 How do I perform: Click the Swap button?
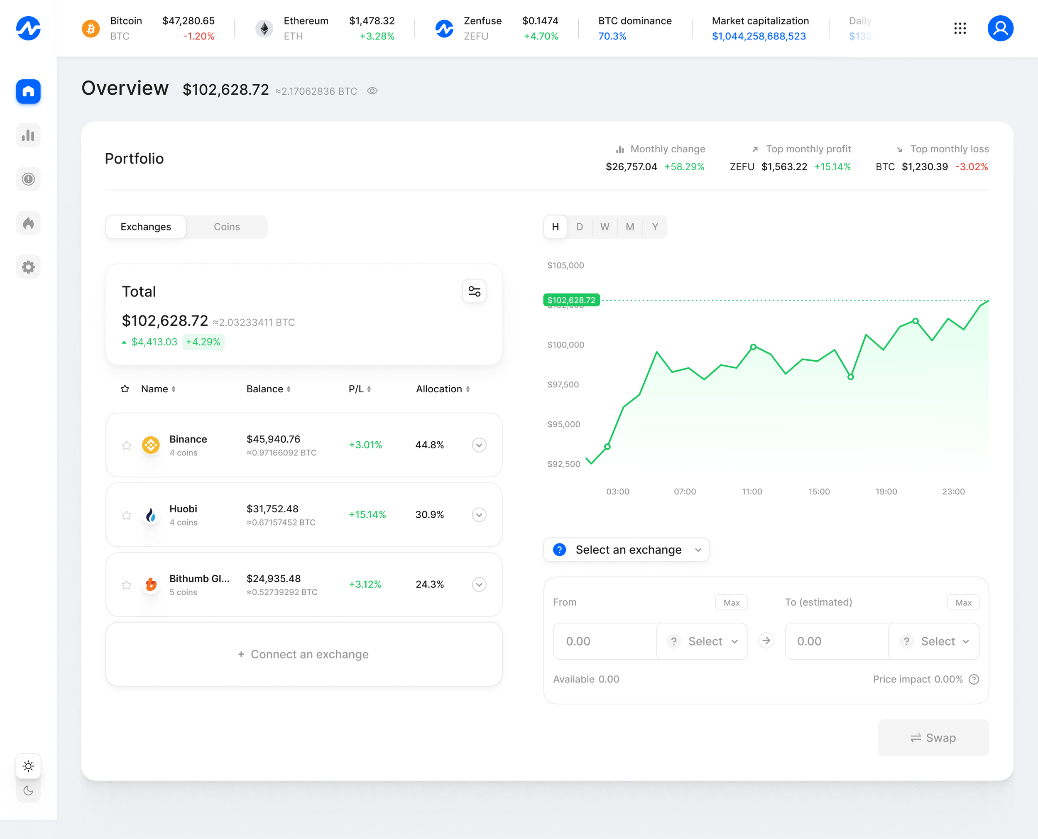point(933,738)
